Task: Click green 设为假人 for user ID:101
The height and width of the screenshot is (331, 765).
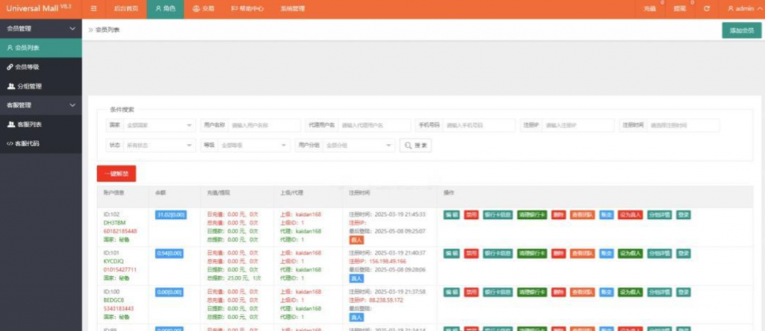Action: [x=631, y=253]
